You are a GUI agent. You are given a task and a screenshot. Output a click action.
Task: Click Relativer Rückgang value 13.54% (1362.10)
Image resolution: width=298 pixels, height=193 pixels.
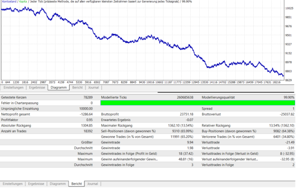click(x=282, y=126)
